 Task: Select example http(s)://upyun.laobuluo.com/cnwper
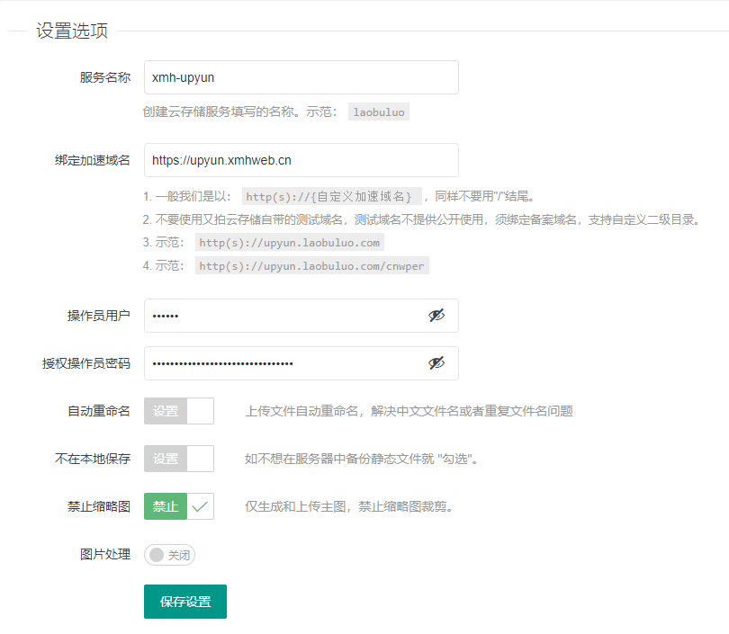tap(312, 265)
